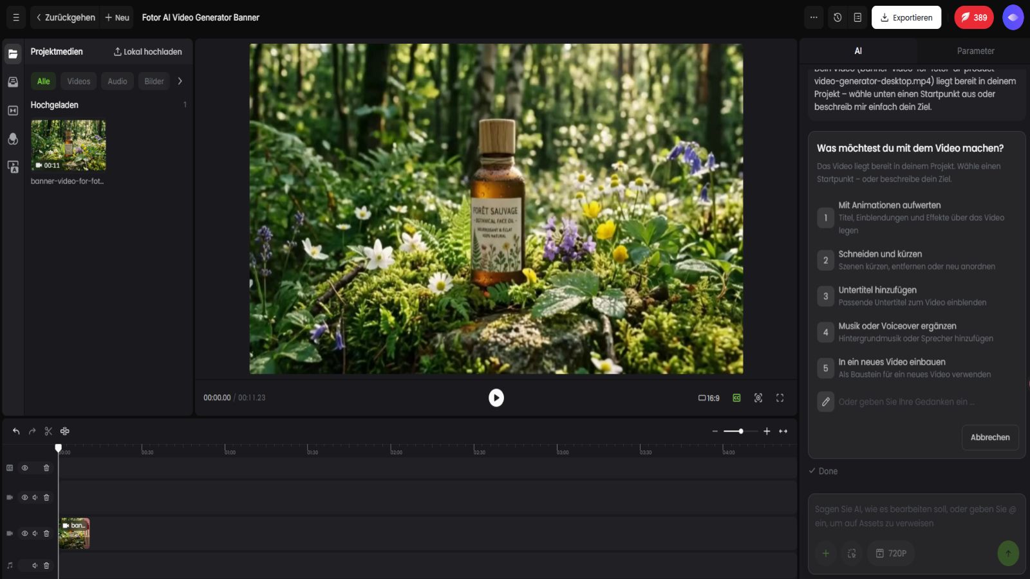The width and height of the screenshot is (1030, 579).
Task: Click the element select cursor icon in chat
Action: click(x=852, y=553)
